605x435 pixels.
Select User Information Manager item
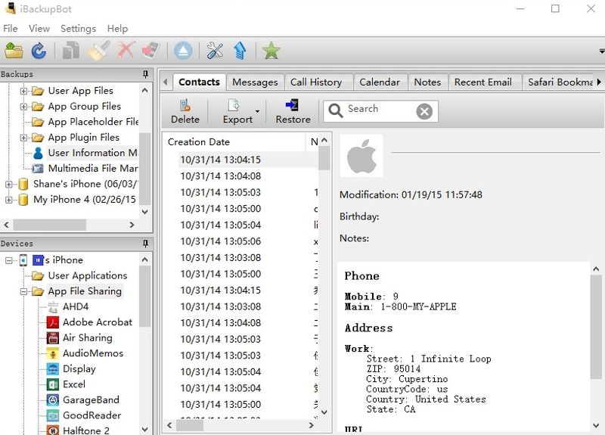[x=85, y=153]
